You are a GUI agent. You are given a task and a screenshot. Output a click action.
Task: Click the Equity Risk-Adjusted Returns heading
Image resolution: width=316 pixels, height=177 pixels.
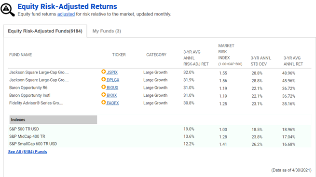pyautogui.click(x=67, y=6)
